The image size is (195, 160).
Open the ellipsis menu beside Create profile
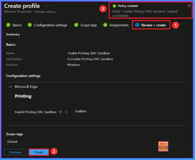(47, 6)
